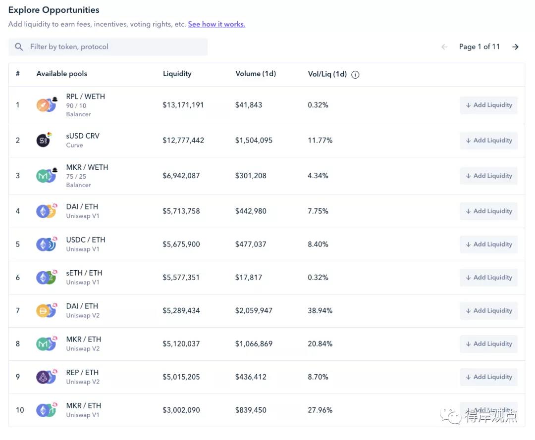Screen dimensions: 535x440
Task: Click the 90 / 10 weight label
Action: (76, 105)
